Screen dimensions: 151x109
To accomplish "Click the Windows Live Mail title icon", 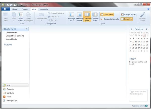I will click(3, 5).
